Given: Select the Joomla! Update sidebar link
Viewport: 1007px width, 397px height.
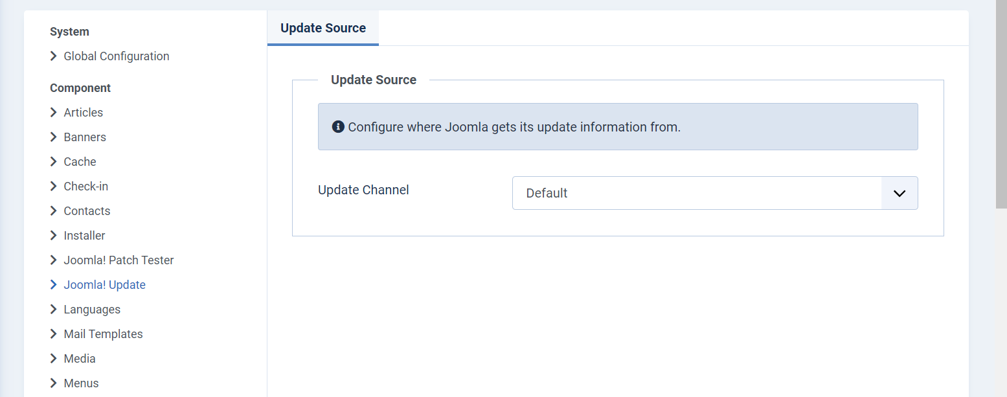Looking at the screenshot, I should pos(105,285).
